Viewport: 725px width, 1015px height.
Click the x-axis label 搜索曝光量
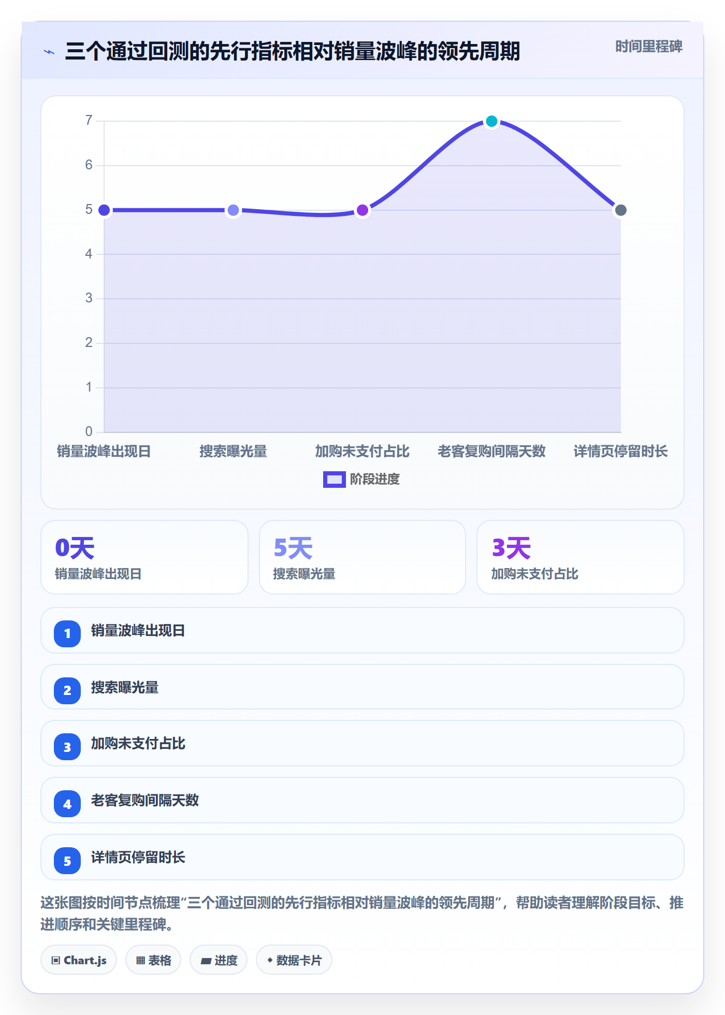(234, 452)
